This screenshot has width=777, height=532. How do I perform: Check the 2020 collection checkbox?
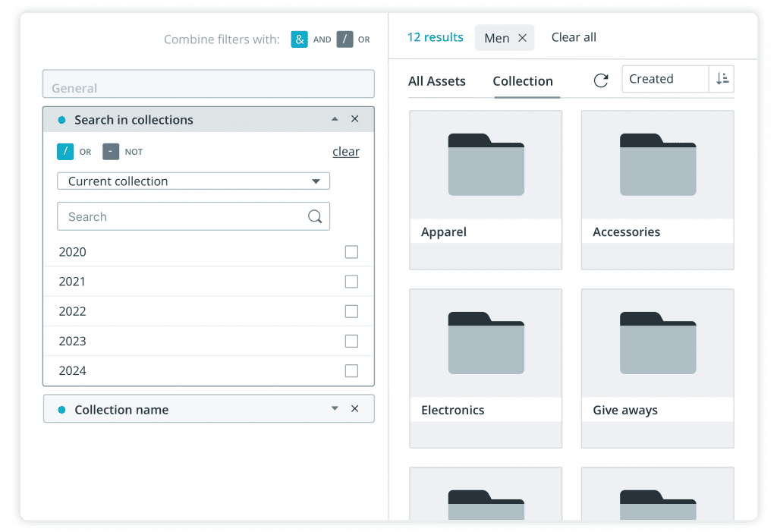coord(351,252)
